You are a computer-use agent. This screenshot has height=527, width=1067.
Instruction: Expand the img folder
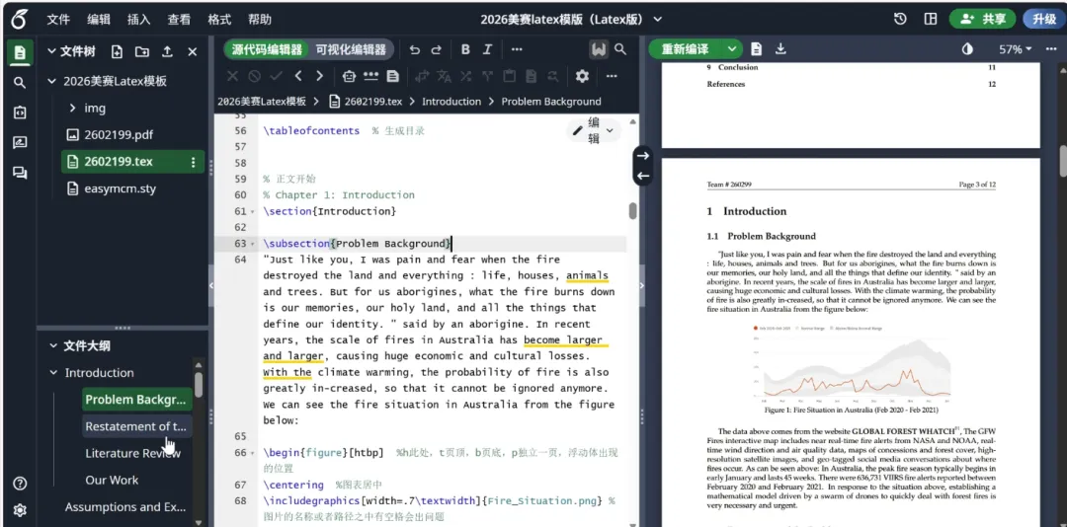(x=72, y=109)
